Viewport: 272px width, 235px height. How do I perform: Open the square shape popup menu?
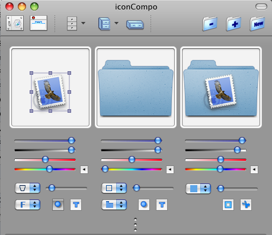tap(114, 188)
